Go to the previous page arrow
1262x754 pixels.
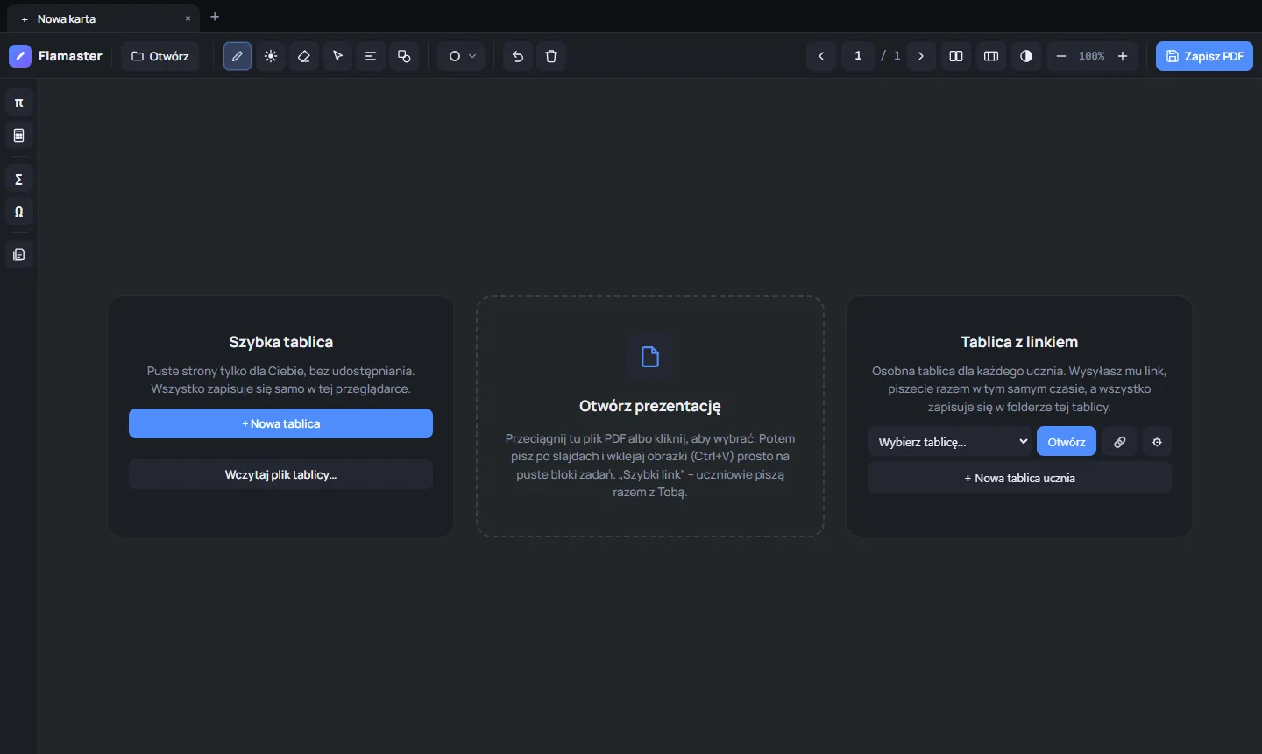tap(821, 56)
